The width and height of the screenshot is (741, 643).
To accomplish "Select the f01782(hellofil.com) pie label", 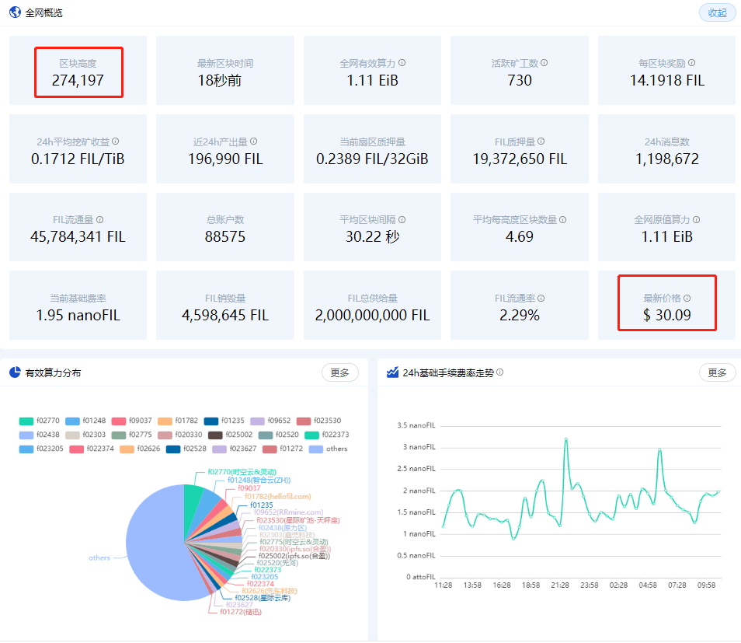I will pos(277,496).
